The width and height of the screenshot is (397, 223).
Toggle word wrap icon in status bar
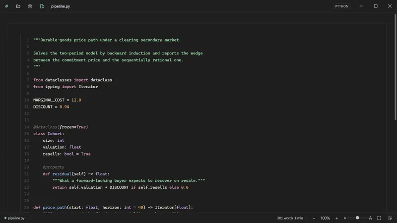(390, 218)
